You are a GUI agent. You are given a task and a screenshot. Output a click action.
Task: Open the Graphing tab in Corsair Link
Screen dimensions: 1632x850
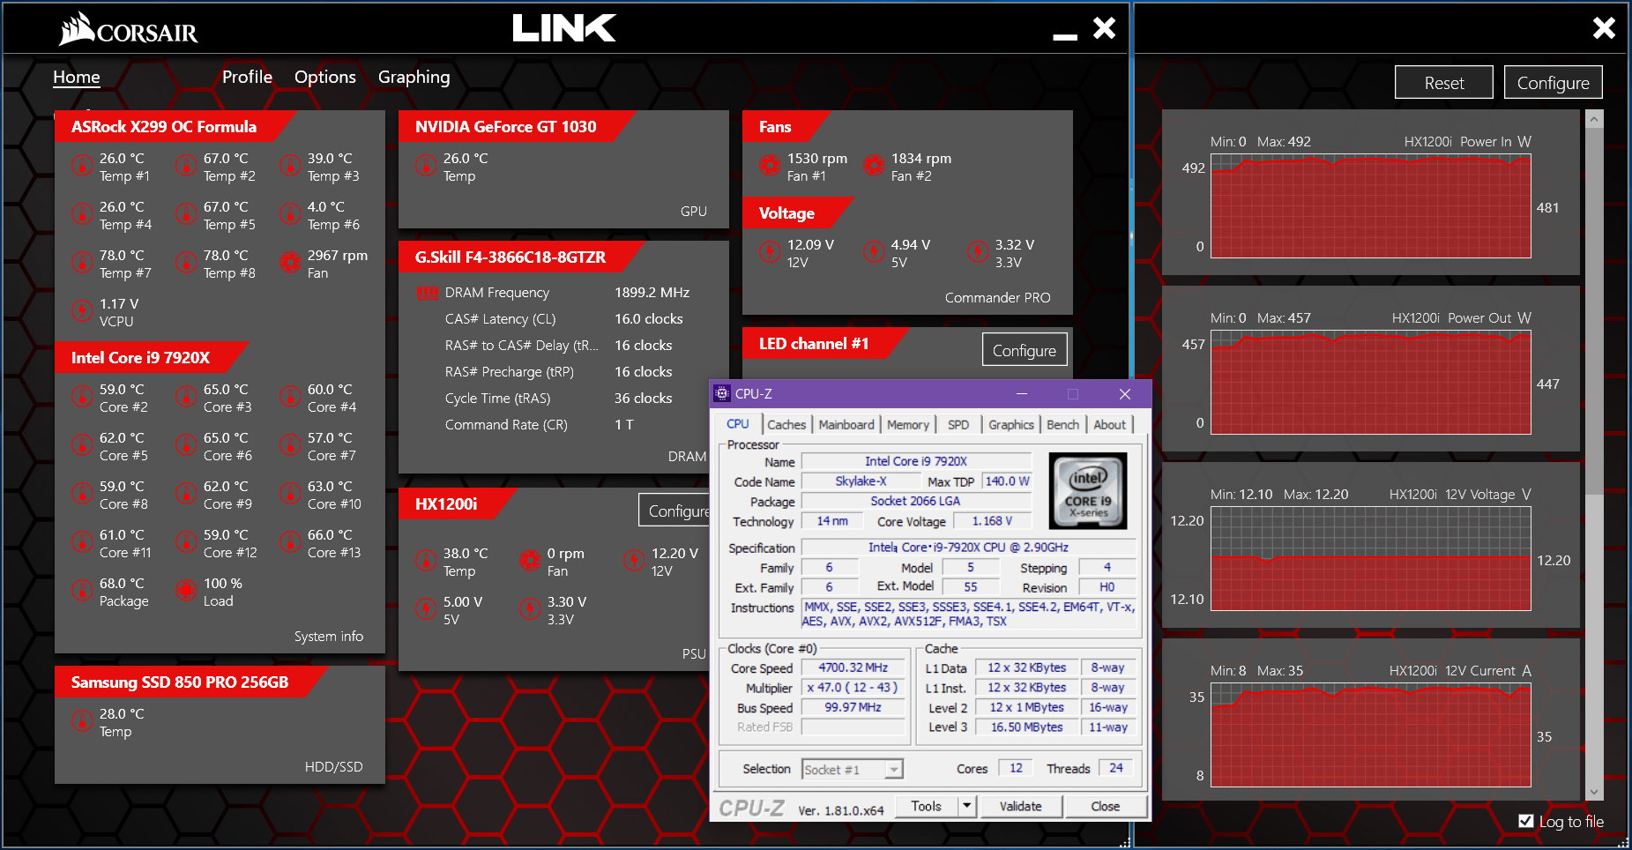click(414, 77)
